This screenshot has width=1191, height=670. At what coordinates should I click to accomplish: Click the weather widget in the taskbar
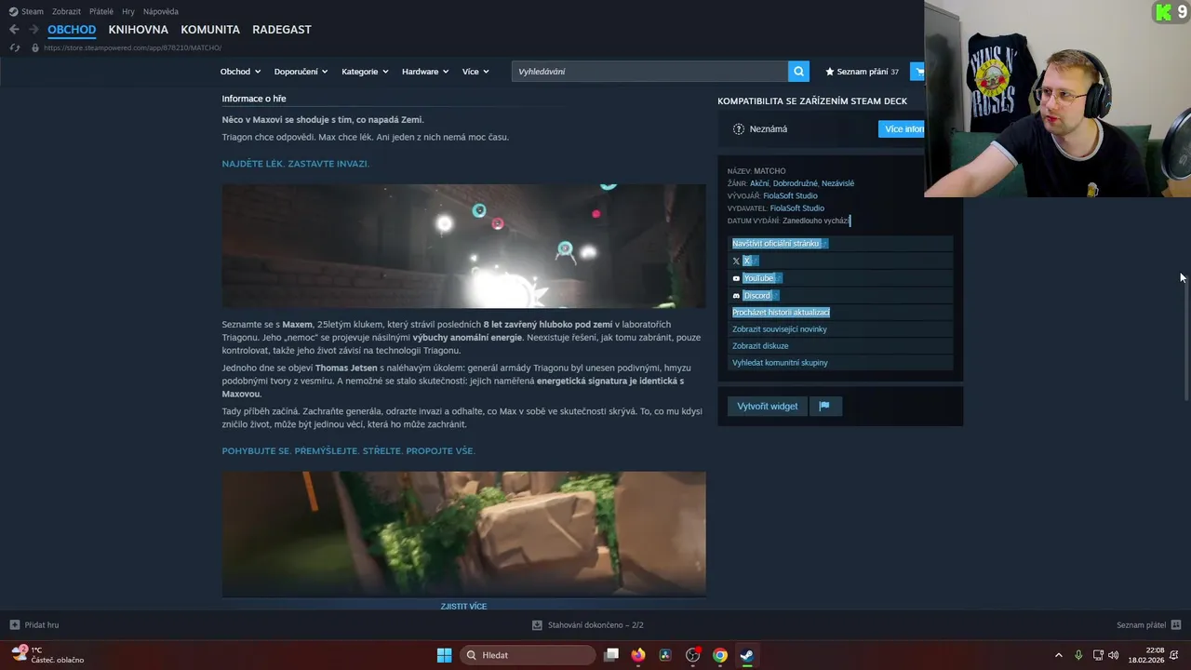(x=48, y=655)
